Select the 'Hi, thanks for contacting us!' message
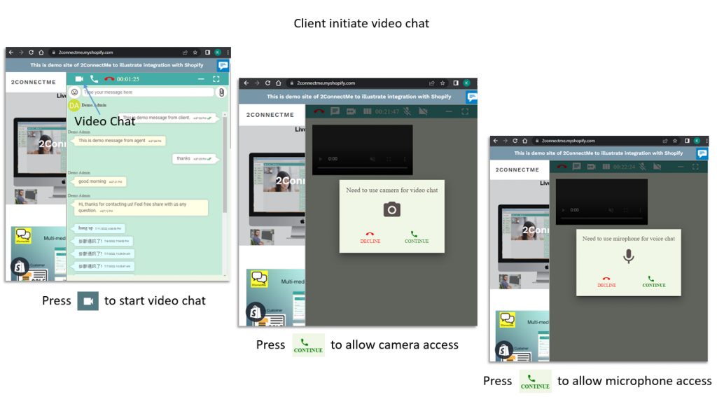 point(140,208)
